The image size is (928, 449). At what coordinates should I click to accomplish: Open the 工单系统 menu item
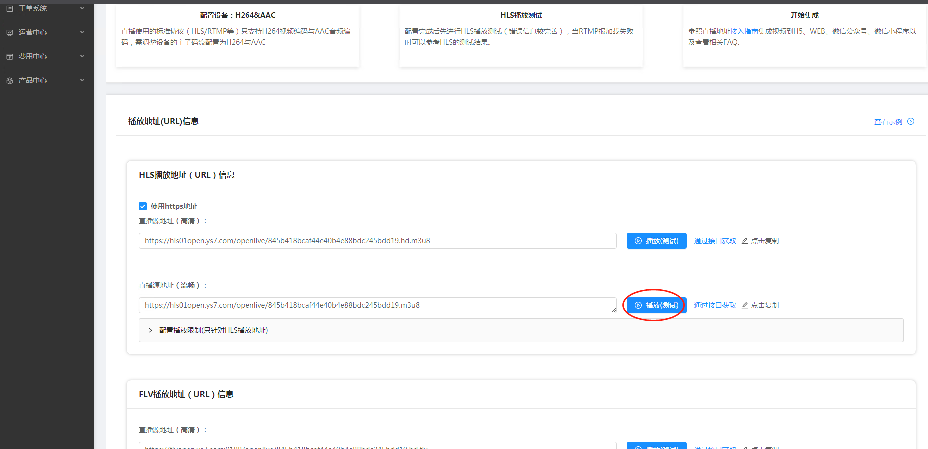[x=33, y=8]
